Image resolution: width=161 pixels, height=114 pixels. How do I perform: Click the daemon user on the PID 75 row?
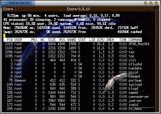pos(20,80)
